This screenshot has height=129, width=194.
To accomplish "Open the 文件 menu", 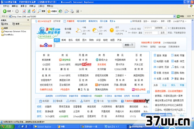I will (6, 6).
